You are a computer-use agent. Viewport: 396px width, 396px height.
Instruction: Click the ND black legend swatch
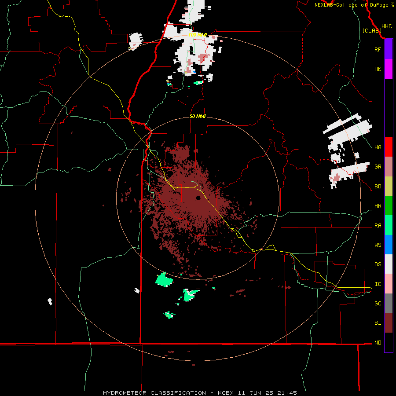[389, 342]
